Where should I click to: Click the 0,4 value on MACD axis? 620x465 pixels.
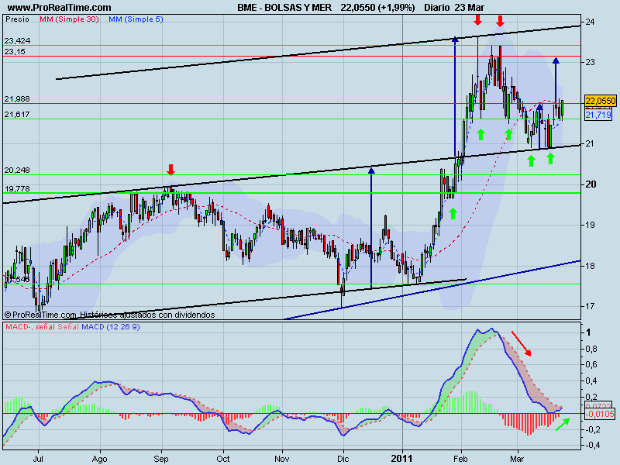pos(593,381)
